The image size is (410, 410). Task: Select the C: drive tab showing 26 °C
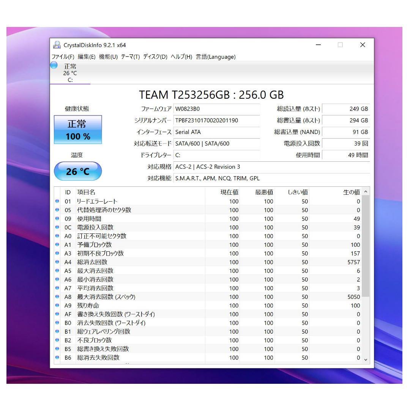tap(70, 74)
